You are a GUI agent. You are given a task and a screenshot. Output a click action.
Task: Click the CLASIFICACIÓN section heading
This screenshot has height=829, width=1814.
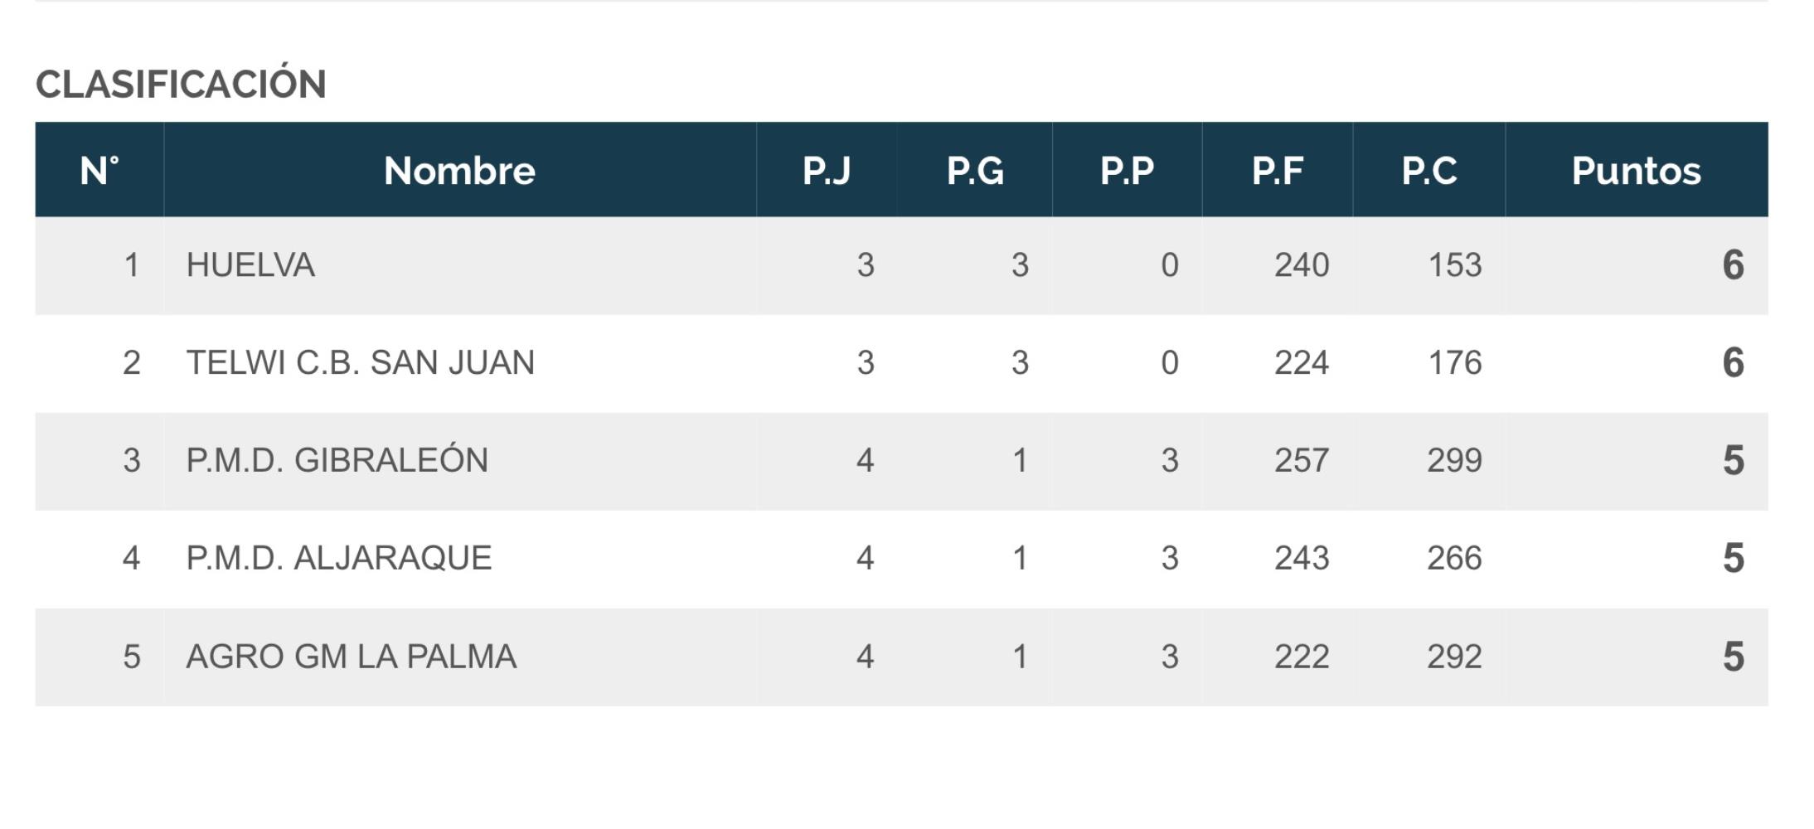click(181, 84)
